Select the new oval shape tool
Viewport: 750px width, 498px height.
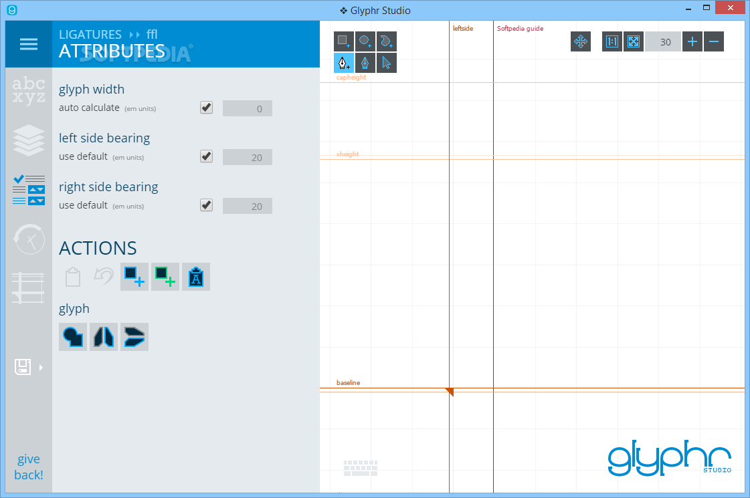coord(365,41)
